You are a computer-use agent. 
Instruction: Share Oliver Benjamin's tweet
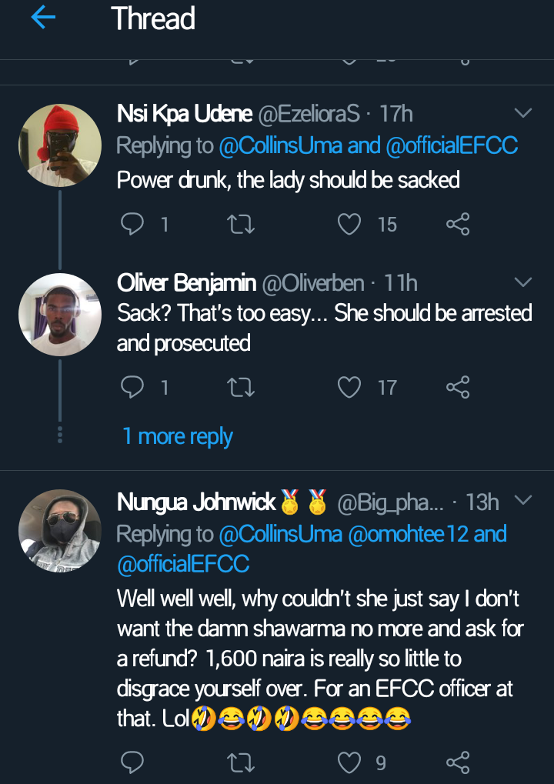(458, 387)
